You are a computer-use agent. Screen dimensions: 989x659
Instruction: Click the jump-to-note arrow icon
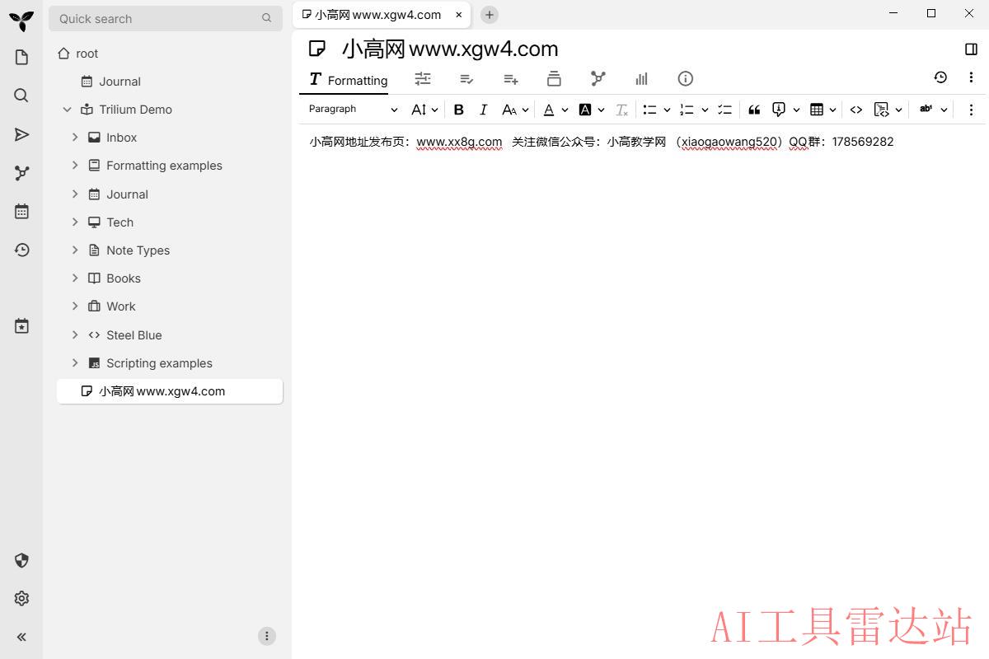[21, 134]
